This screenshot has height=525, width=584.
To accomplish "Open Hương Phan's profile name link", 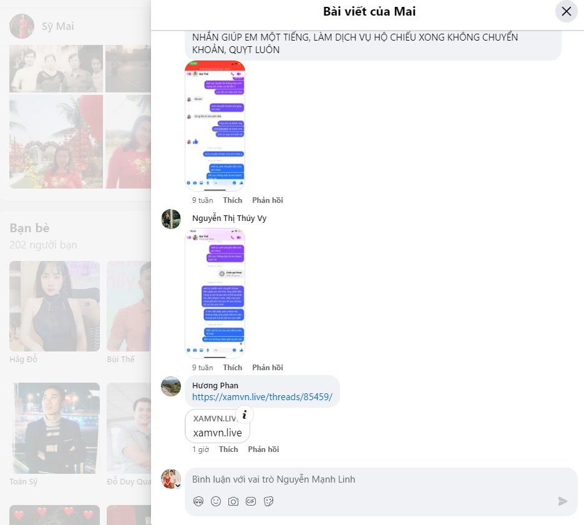I will (x=215, y=386).
